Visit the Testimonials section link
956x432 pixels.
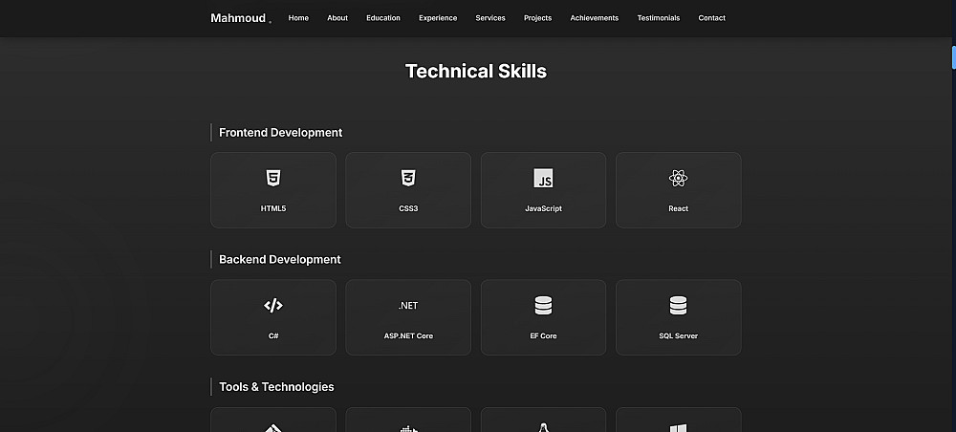coord(659,18)
